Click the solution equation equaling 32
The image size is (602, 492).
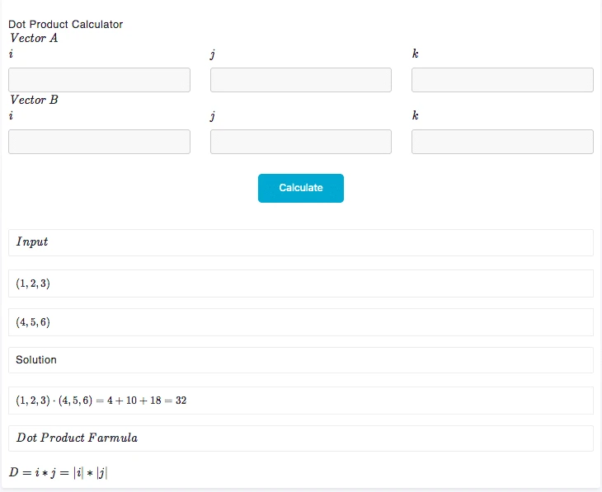click(x=101, y=401)
